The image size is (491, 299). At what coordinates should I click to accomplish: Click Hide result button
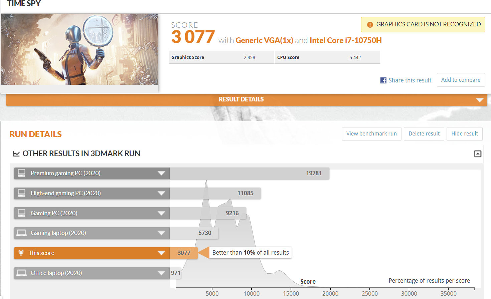[464, 134]
